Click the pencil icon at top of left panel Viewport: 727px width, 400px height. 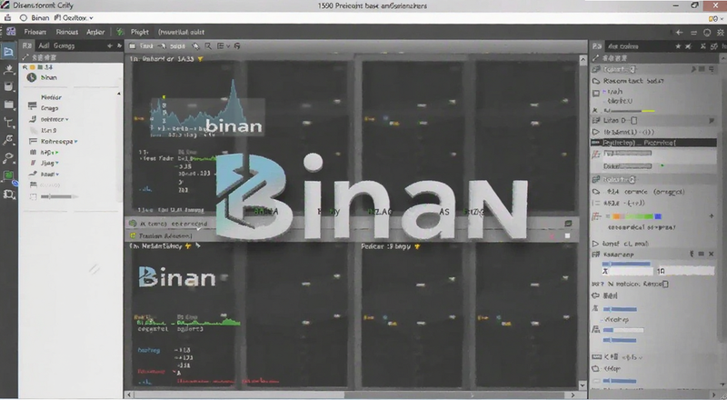(x=25, y=57)
